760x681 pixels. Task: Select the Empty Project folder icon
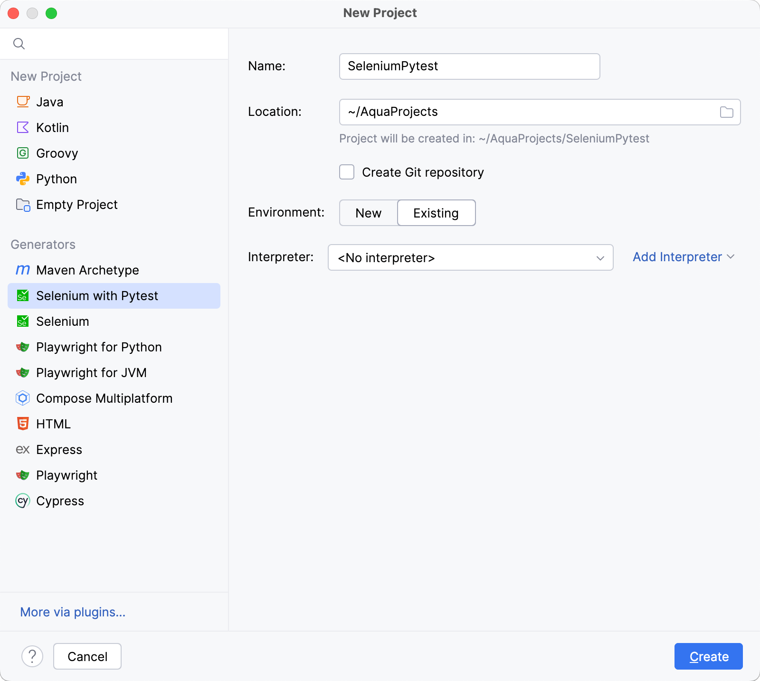tap(23, 204)
